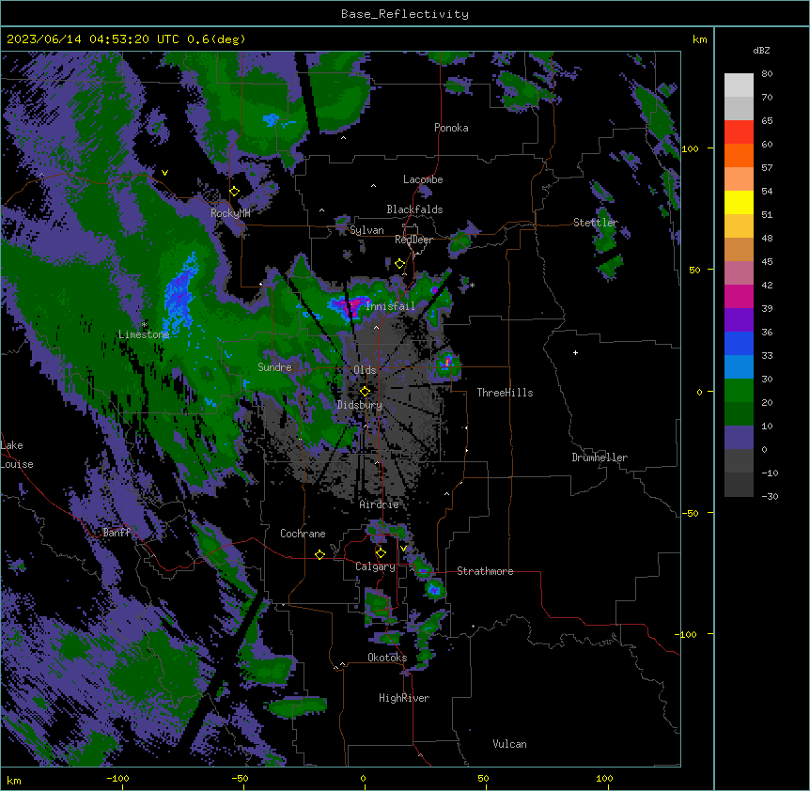
Task: Click the Lacombe city label
Action: click(x=423, y=179)
